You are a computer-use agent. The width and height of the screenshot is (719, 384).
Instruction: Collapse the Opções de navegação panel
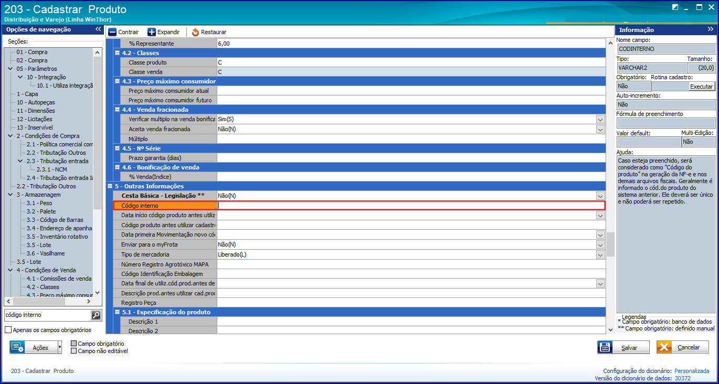coord(98,30)
